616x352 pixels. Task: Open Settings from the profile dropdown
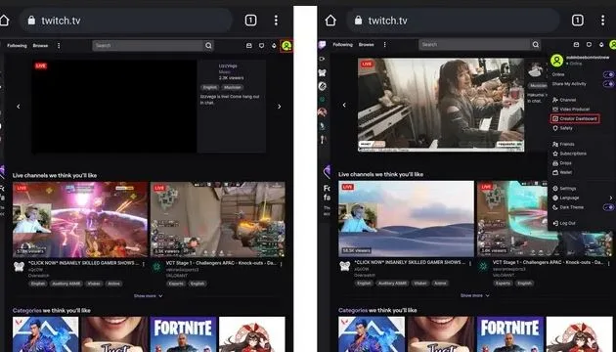pos(564,189)
